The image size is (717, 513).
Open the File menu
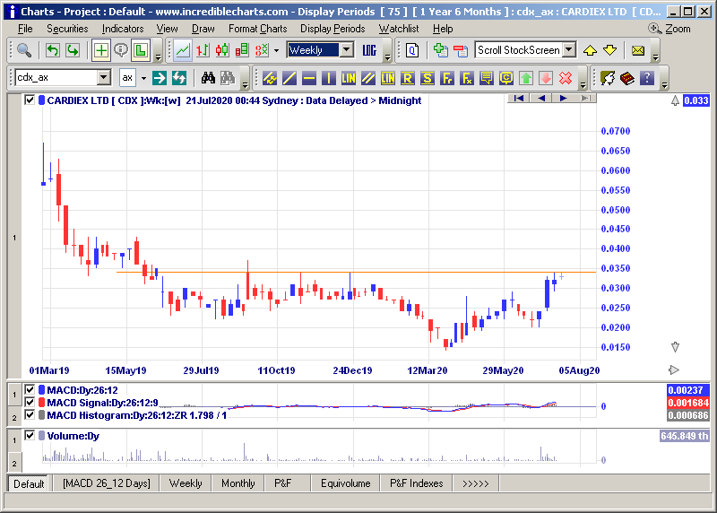pyautogui.click(x=25, y=29)
